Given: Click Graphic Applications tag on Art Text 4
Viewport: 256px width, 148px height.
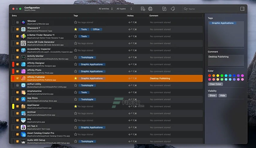Looking at the screenshot, I should [92, 128].
